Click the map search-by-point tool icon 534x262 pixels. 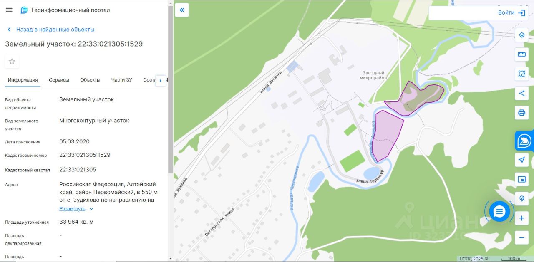coord(521,199)
